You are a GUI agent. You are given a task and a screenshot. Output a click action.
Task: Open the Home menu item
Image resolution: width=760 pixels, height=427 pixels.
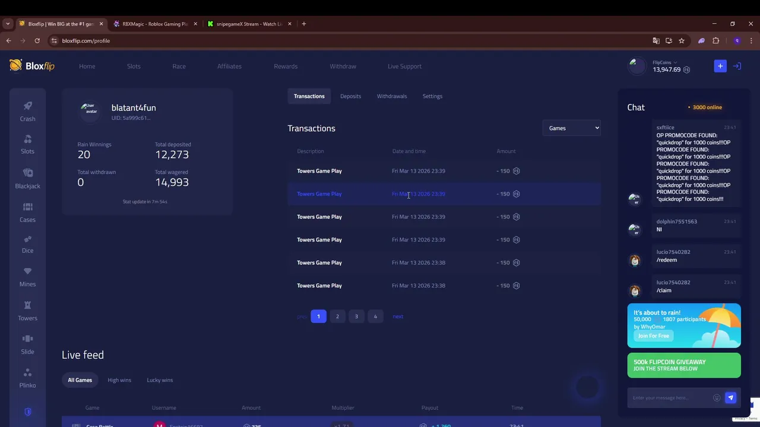[x=87, y=66]
